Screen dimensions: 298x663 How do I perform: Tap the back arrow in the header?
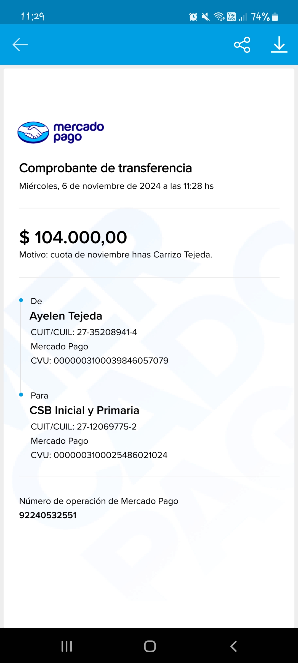(20, 45)
